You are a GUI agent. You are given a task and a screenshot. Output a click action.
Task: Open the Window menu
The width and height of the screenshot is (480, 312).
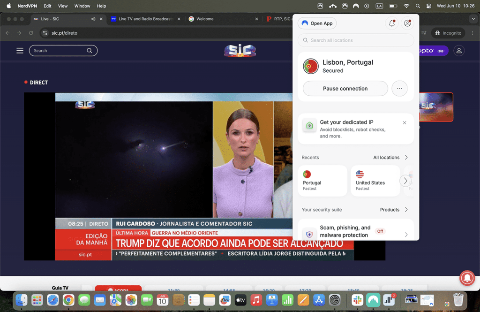[82, 6]
